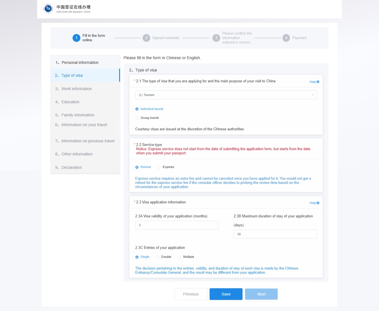Click the visa validity months input field

[177, 225]
